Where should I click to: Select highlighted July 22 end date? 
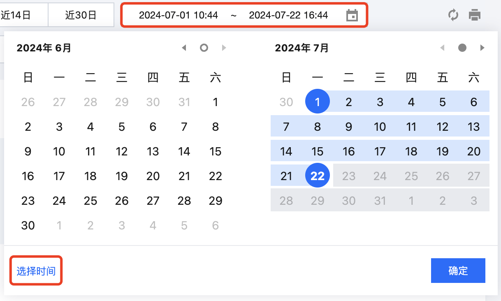[x=318, y=176]
